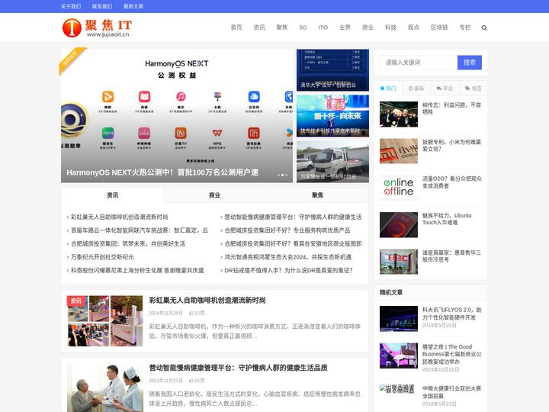Open 中粮大健康行业双创大赛全国招募 article
549x412 pixels.
tap(451, 392)
